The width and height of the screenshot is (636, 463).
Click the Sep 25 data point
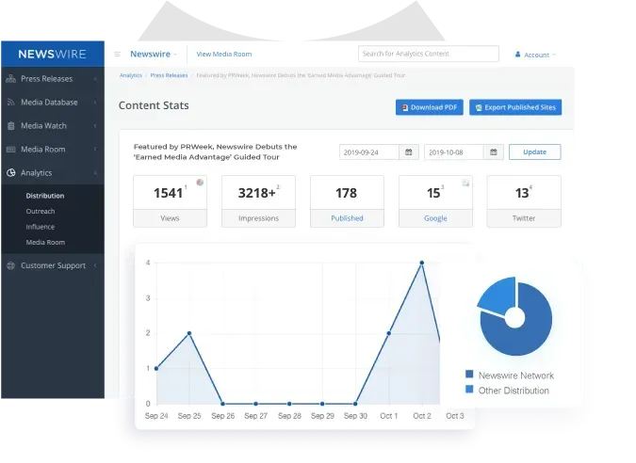189,333
